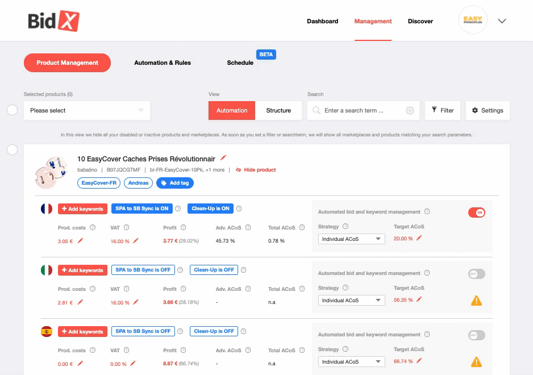
Task: Expand account menu chevron next to avatar
Action: (502, 21)
